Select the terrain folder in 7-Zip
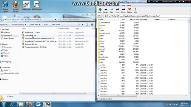The height and width of the screenshot is (107, 191). click(103, 60)
